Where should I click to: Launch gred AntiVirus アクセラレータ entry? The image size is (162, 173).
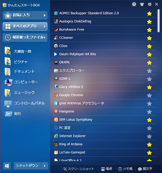[x=104, y=103]
